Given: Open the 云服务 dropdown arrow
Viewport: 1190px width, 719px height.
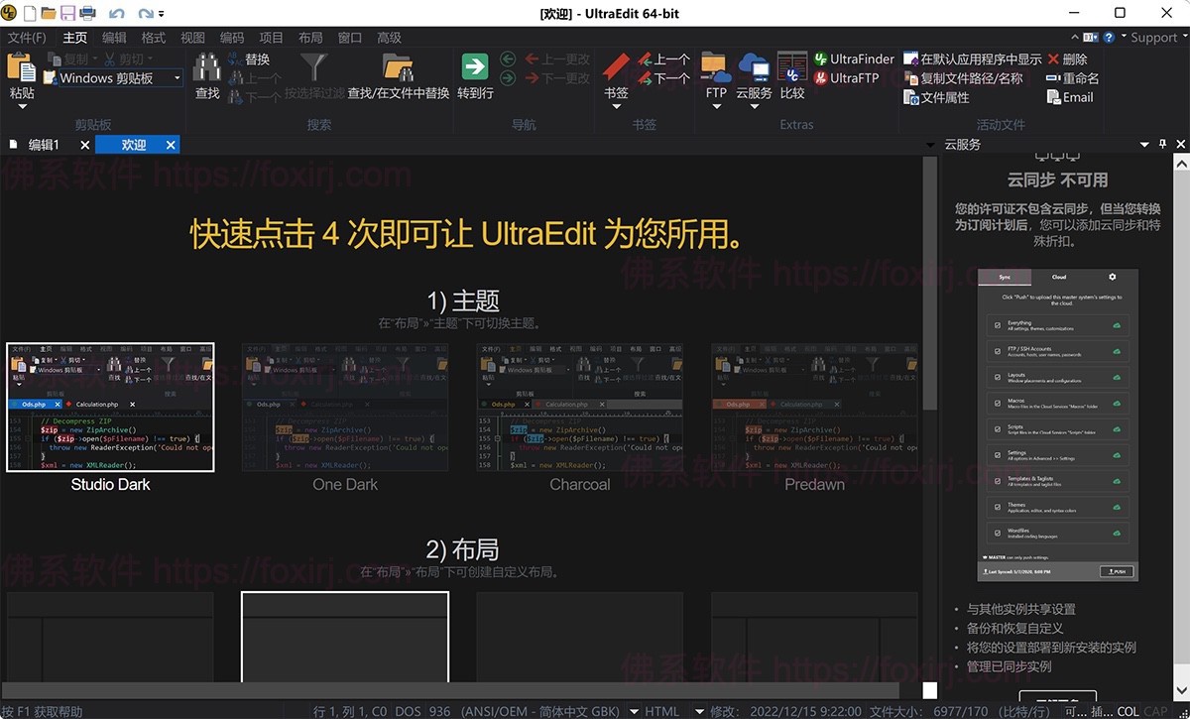Looking at the screenshot, I should (x=755, y=106).
